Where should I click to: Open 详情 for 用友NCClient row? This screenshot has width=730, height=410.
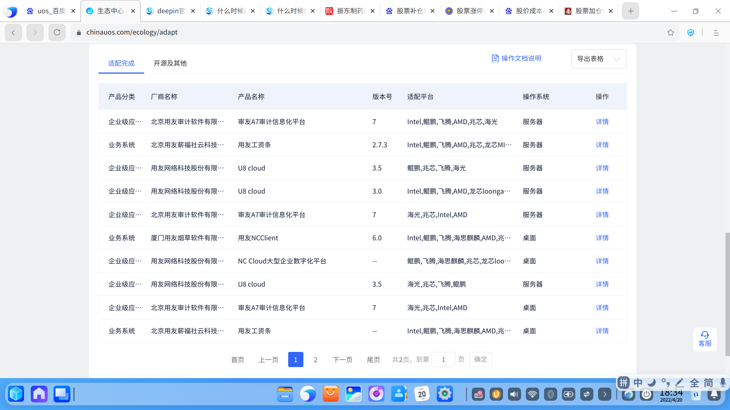[602, 238]
